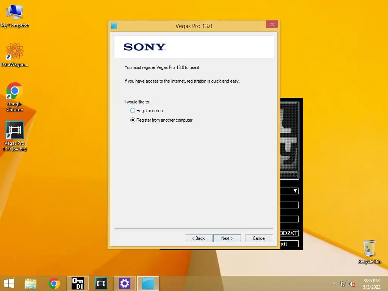
Task: Click the field ending in BDZXT
Action: (x=289, y=233)
